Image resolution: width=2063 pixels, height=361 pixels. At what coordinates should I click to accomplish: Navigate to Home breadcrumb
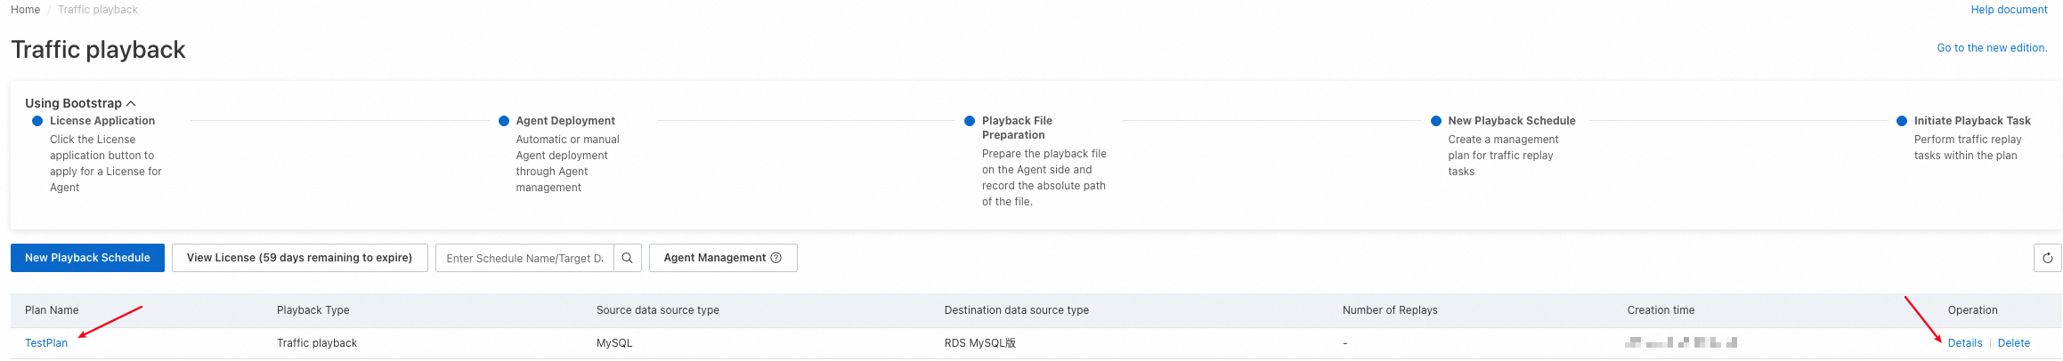(x=25, y=10)
